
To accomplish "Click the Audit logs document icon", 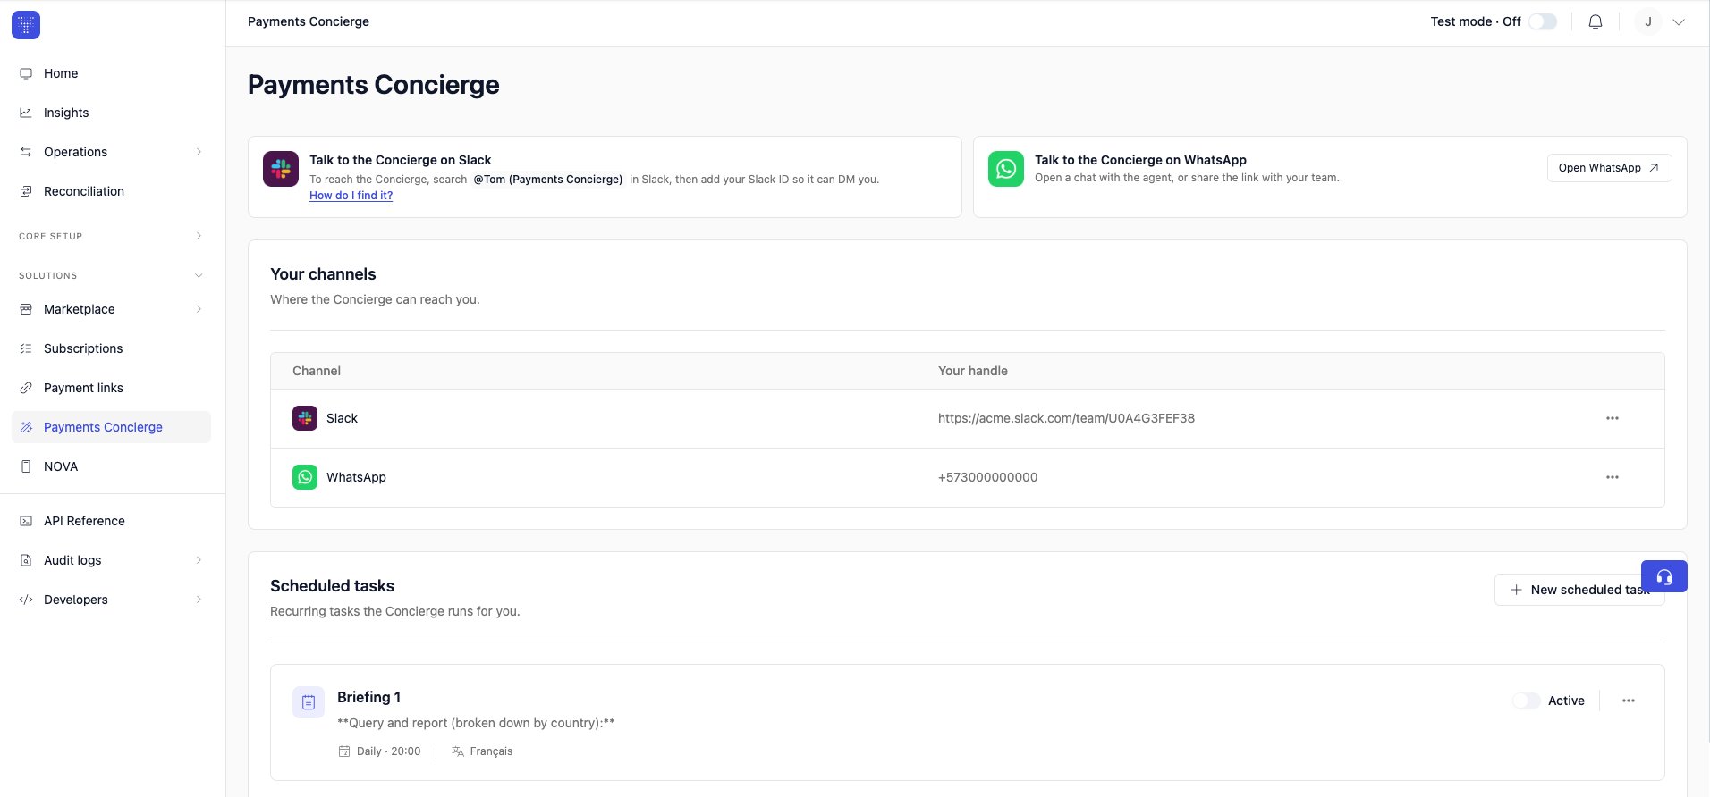I will pyautogui.click(x=26, y=560).
